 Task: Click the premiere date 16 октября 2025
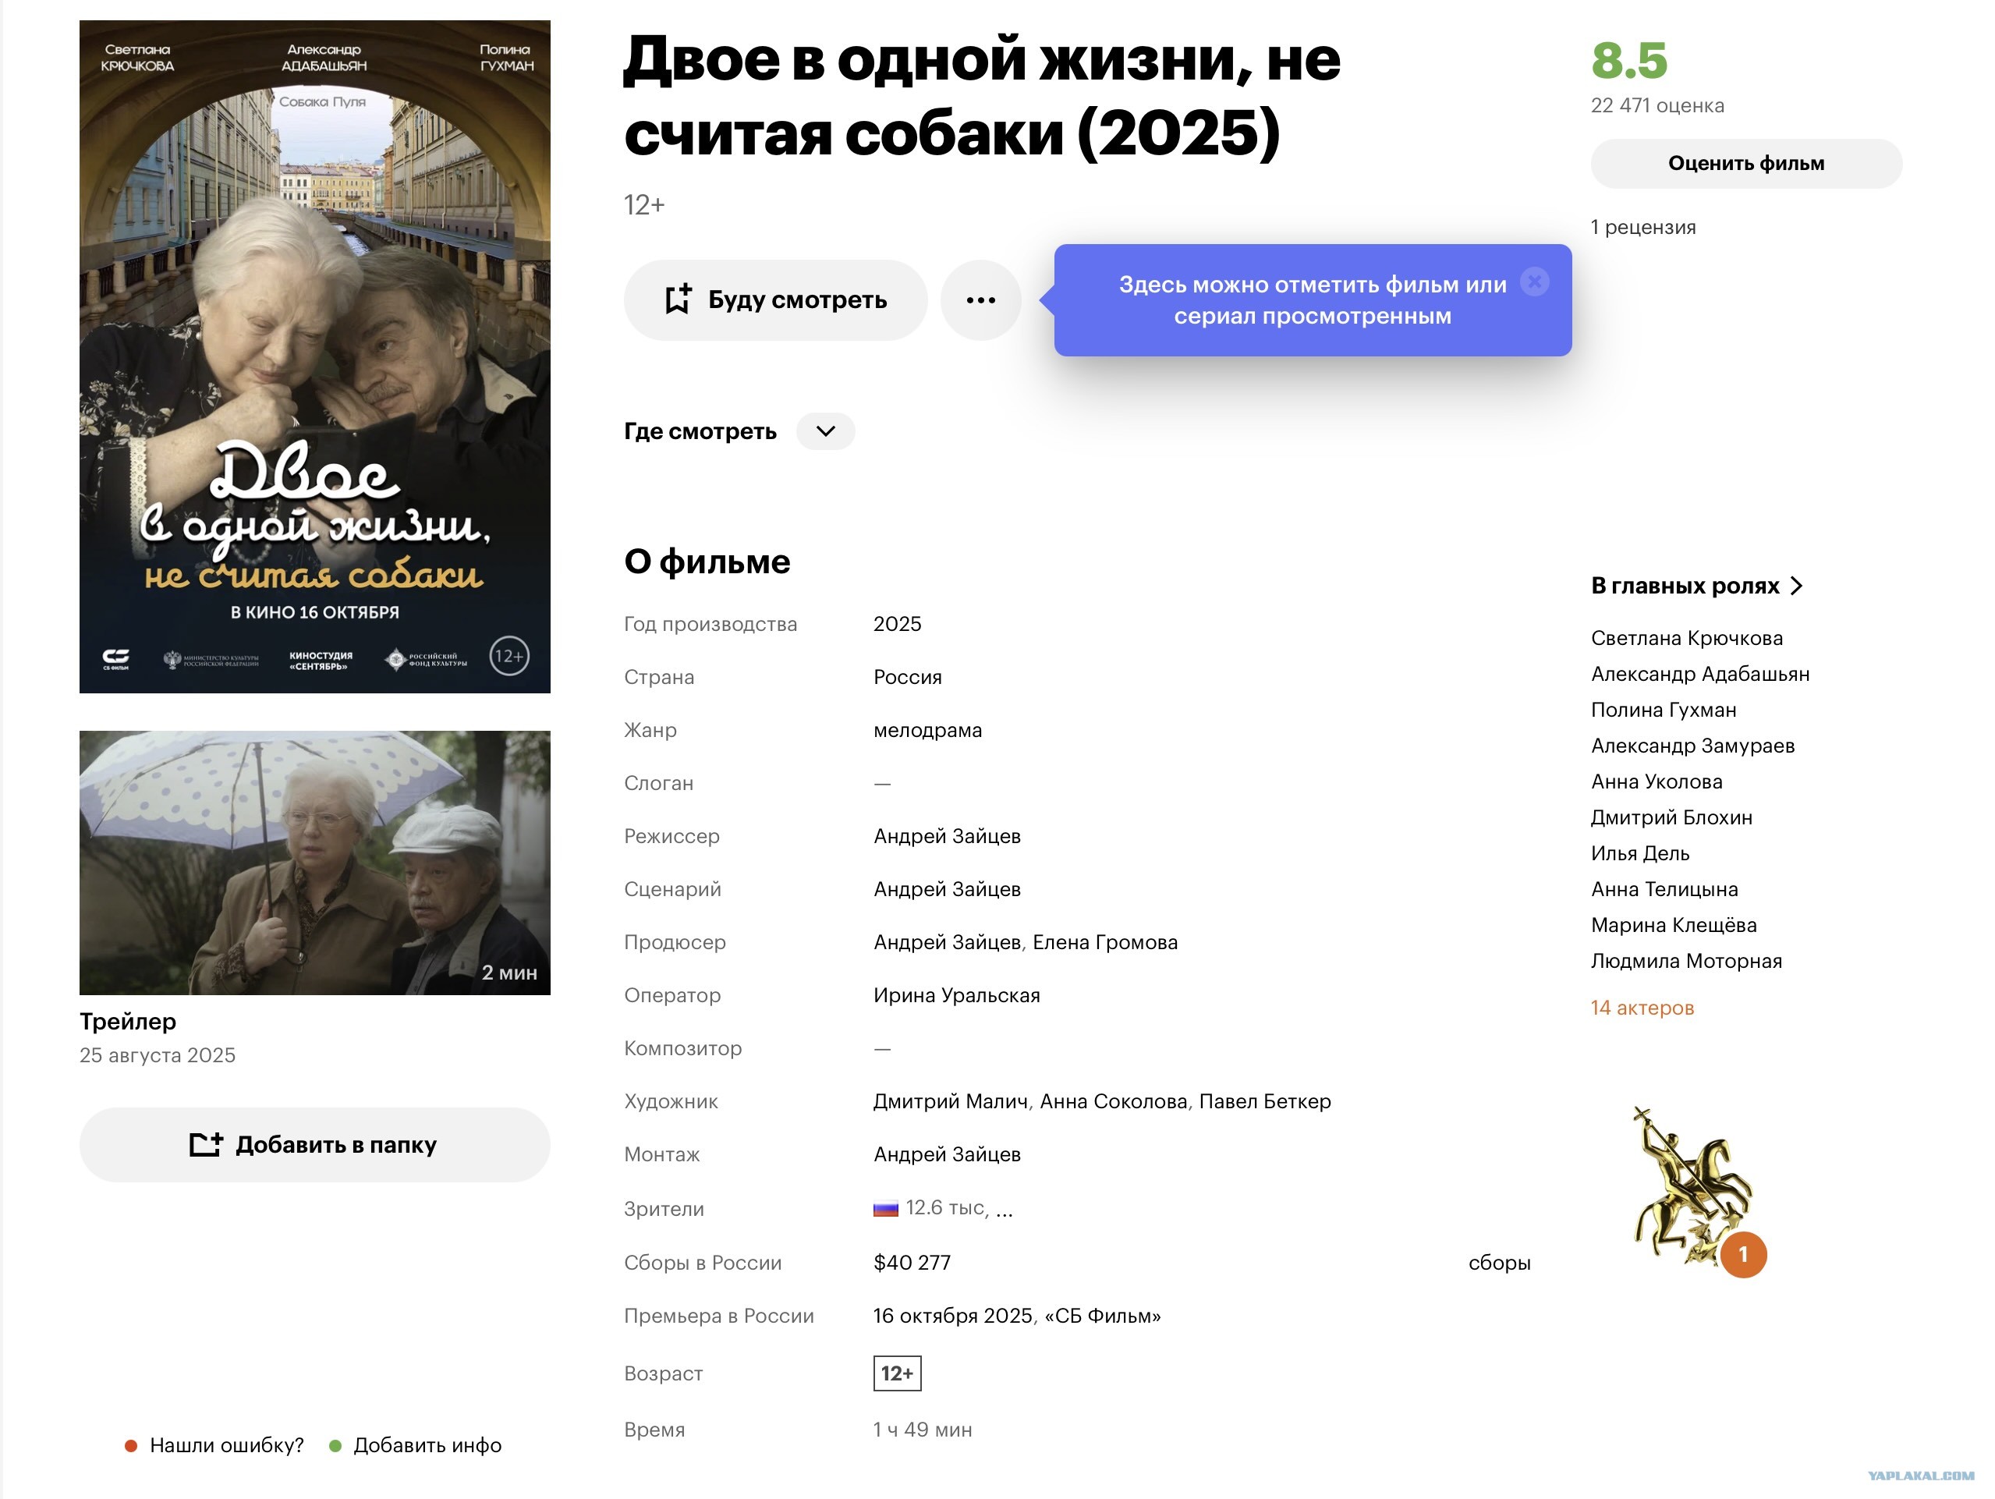(952, 1316)
